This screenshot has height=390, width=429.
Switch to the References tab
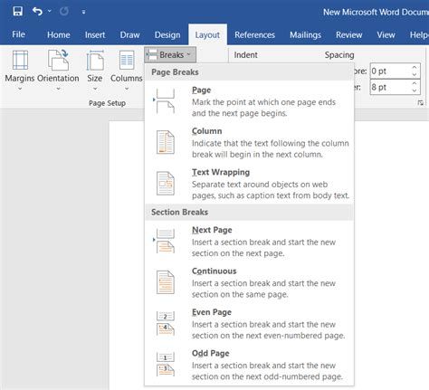[x=255, y=34]
